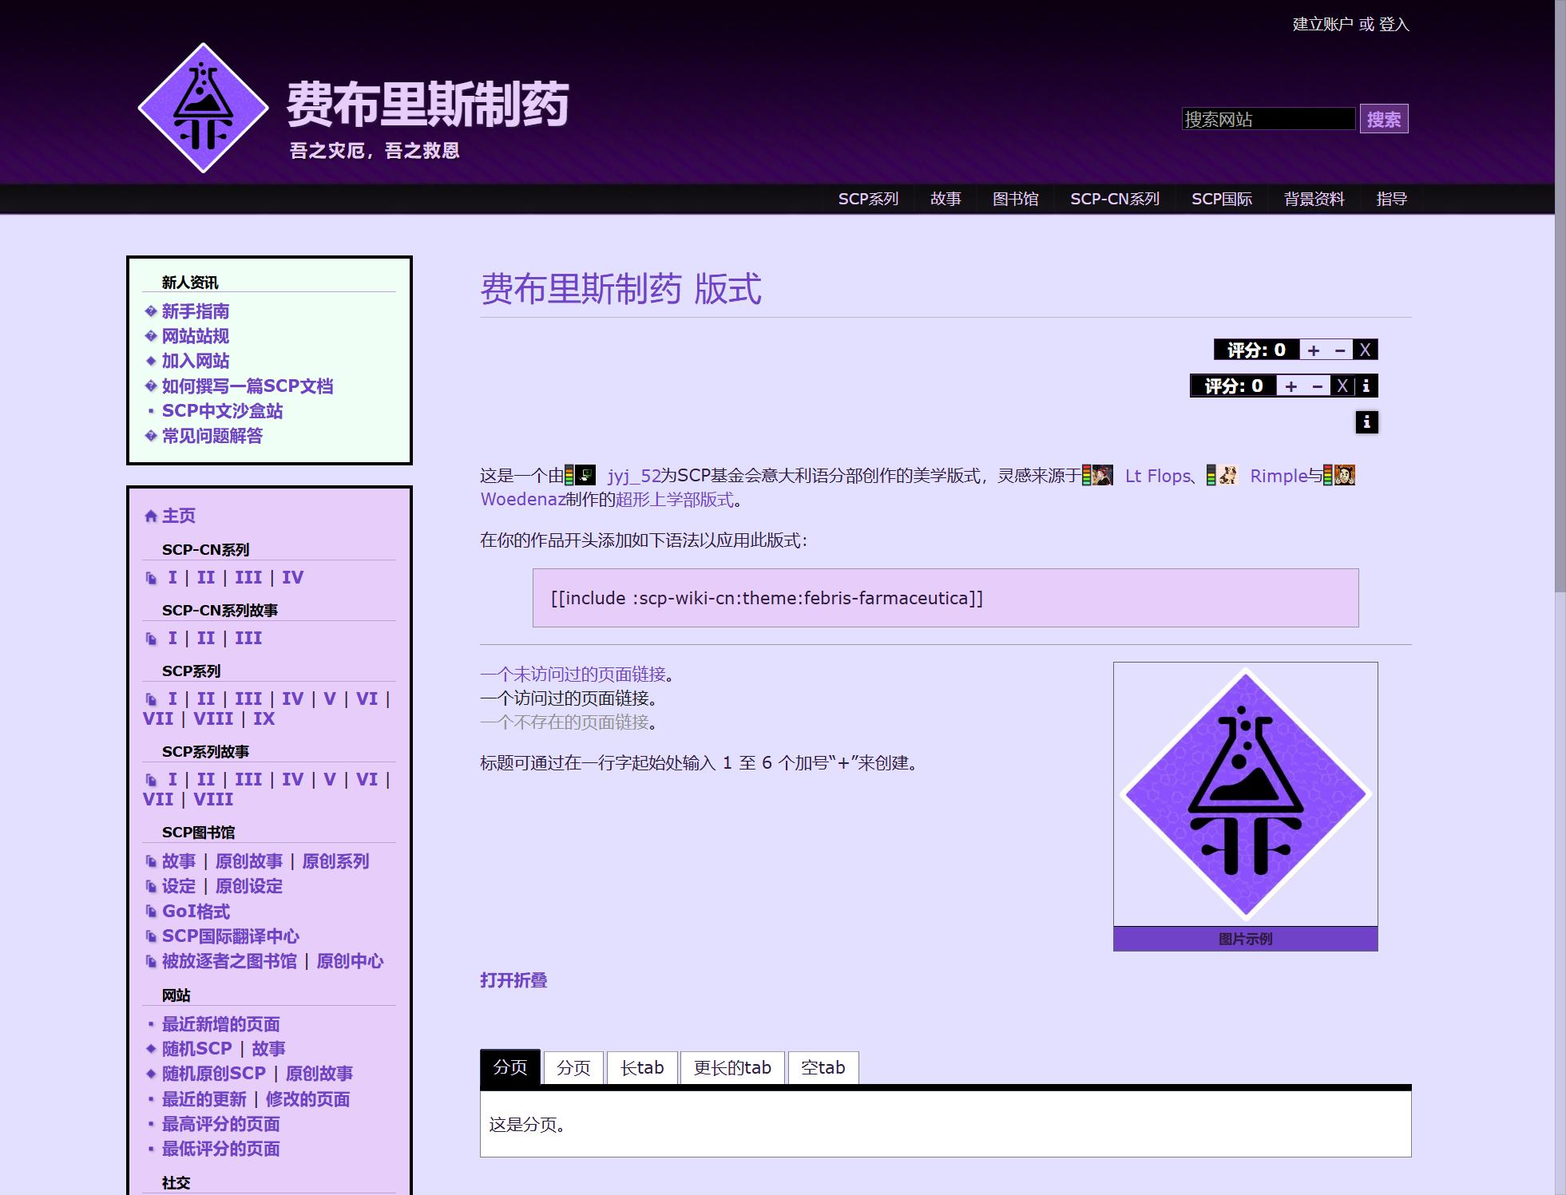Viewport: 1566px width, 1195px height.
Task: Open the 背景资料 top navigation dropdown
Action: point(1314,199)
